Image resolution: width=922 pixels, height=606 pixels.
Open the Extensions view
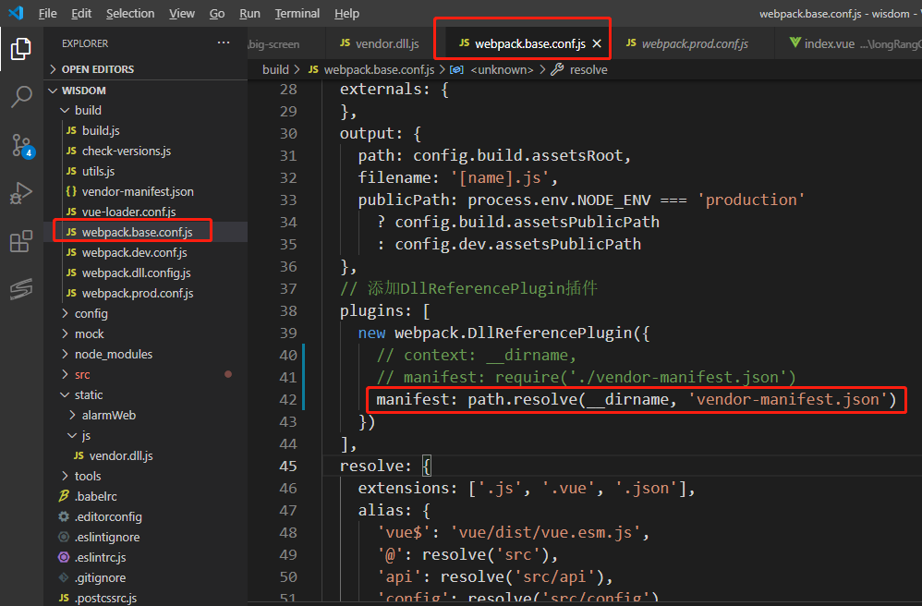tap(21, 241)
